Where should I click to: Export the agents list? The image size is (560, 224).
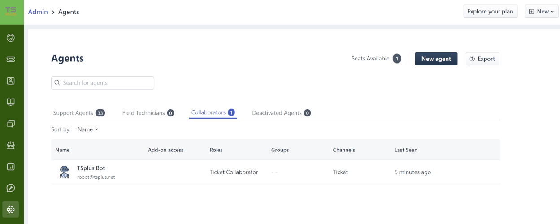pos(482,59)
